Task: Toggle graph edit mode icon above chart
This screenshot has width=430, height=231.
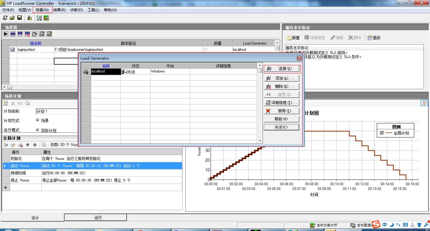Action: [x=424, y=103]
